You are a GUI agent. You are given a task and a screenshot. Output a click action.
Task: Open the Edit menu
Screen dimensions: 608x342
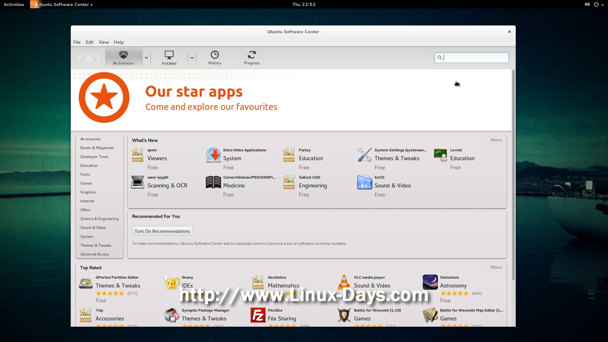[x=90, y=42]
